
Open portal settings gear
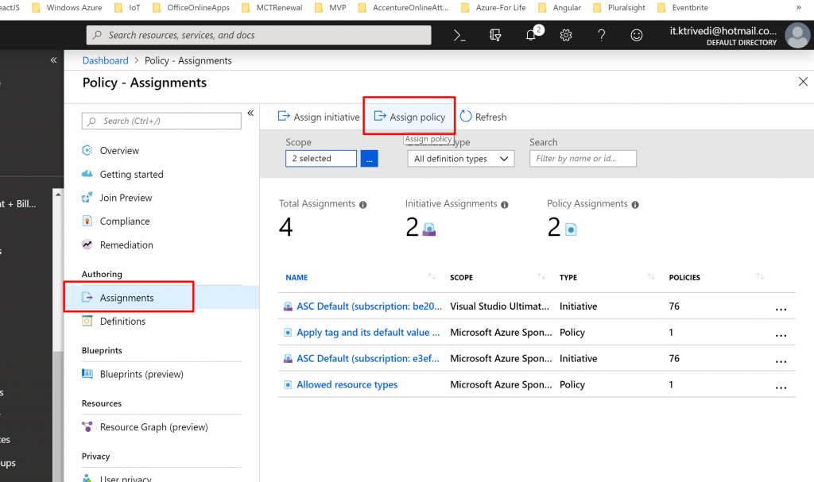(x=566, y=35)
